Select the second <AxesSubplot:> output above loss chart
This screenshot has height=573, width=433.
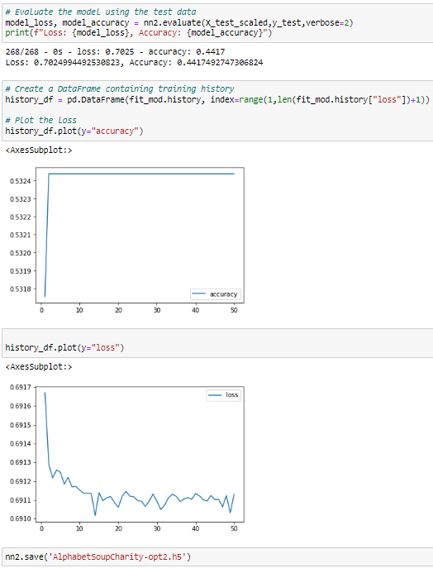point(39,366)
